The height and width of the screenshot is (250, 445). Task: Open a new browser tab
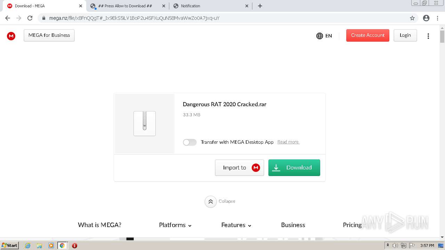[x=260, y=6]
